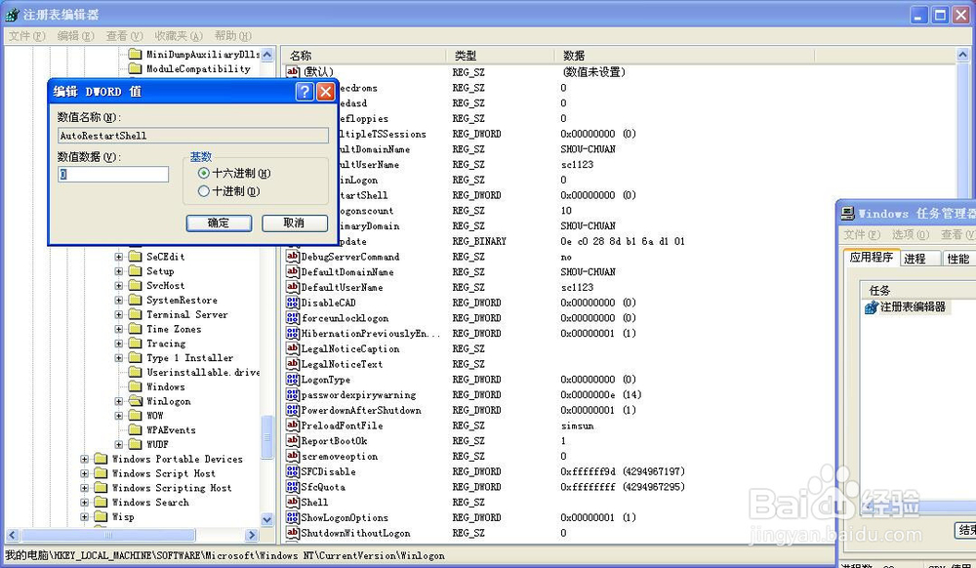Expand the Winlogon tree node

(118, 401)
